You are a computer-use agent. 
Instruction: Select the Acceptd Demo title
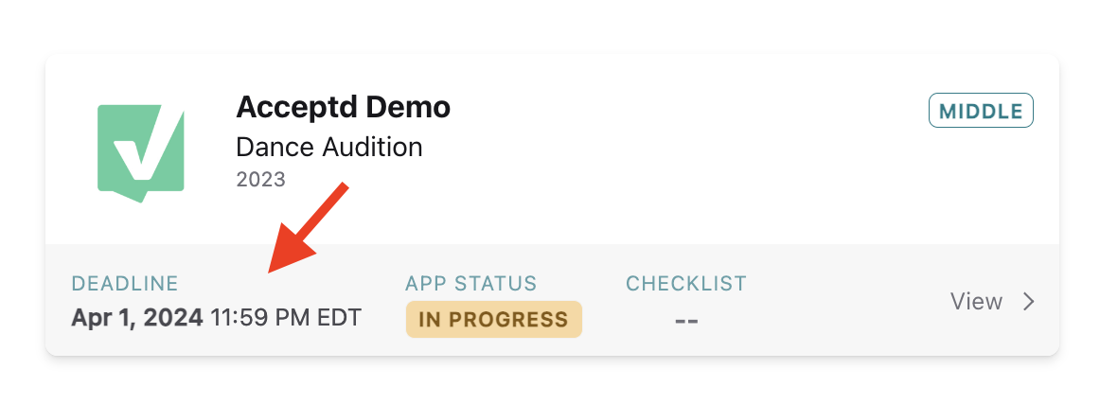point(343,107)
